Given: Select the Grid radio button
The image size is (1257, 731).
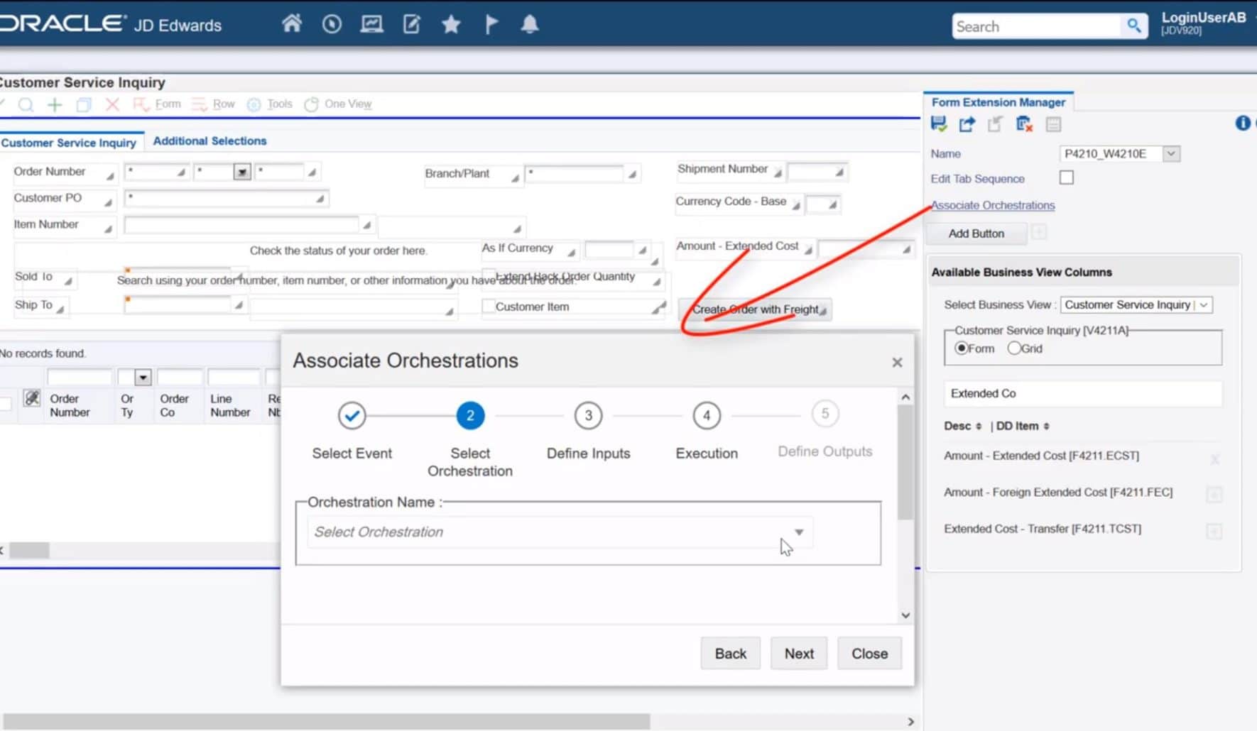Looking at the screenshot, I should (x=1014, y=348).
